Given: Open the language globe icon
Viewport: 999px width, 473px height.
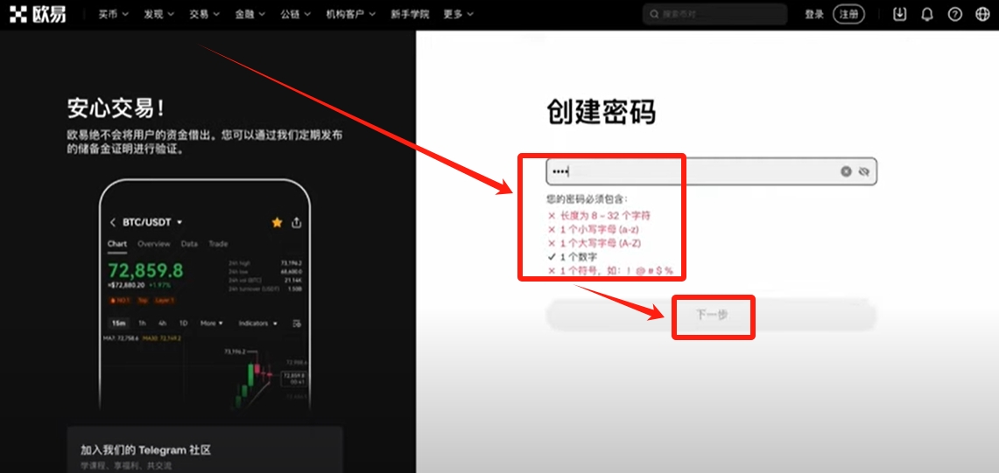Looking at the screenshot, I should click(x=982, y=14).
